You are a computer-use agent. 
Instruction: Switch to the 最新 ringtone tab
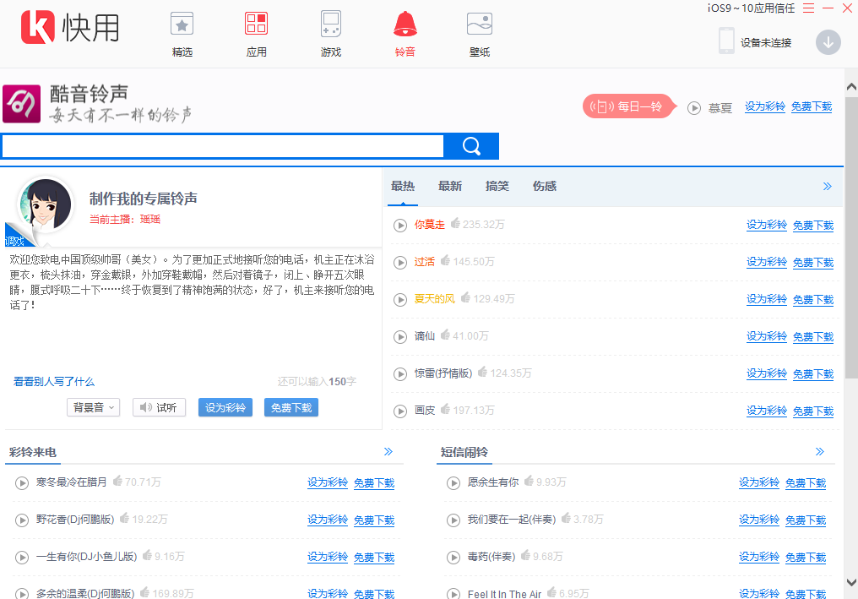(x=450, y=186)
